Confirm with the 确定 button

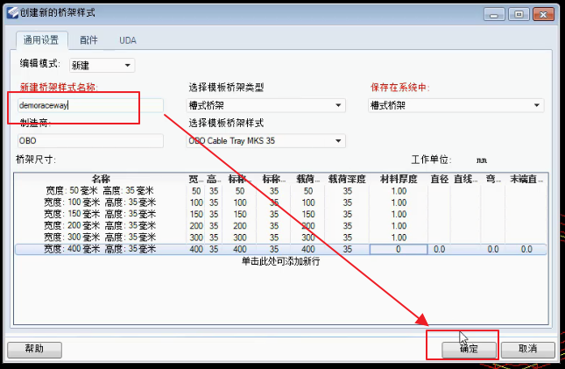[x=469, y=350]
